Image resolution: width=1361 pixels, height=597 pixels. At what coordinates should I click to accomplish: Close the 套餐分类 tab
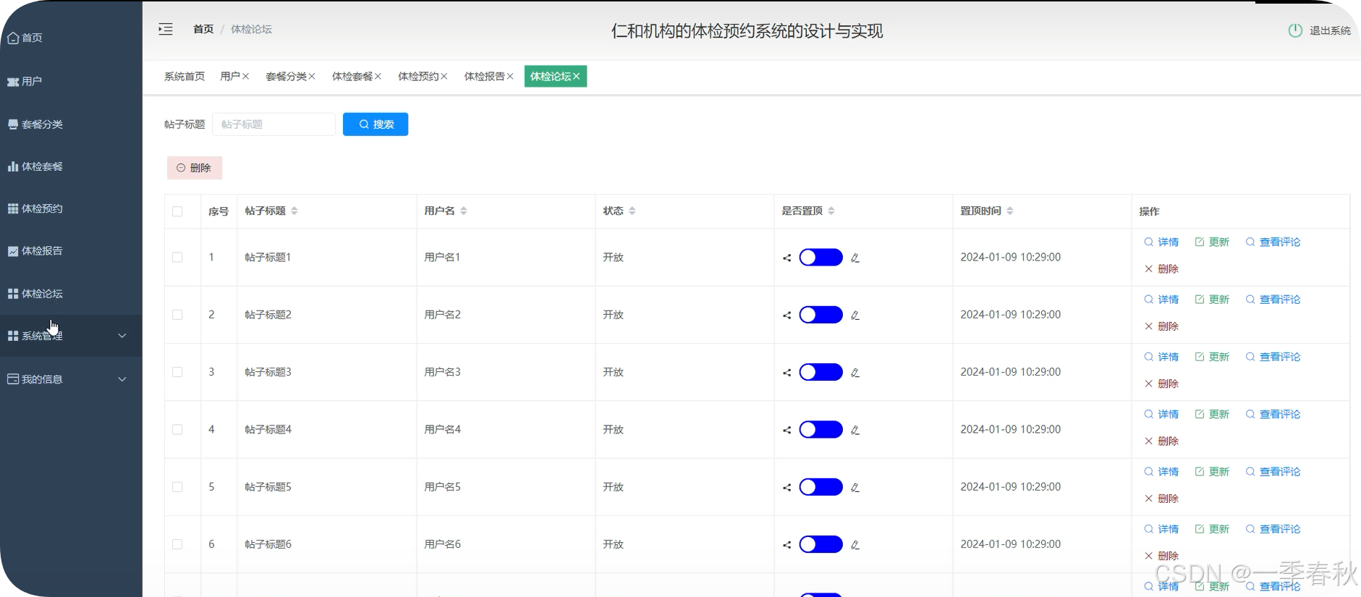(x=312, y=77)
